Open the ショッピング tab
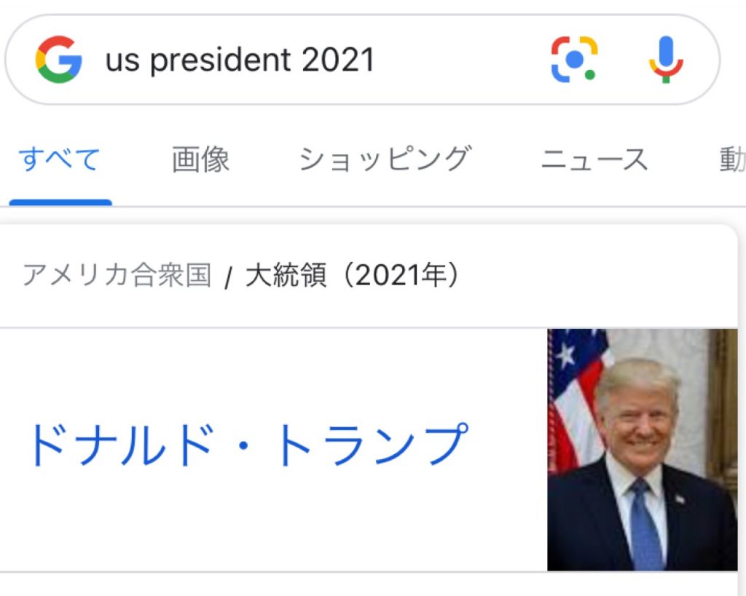 tap(385, 159)
